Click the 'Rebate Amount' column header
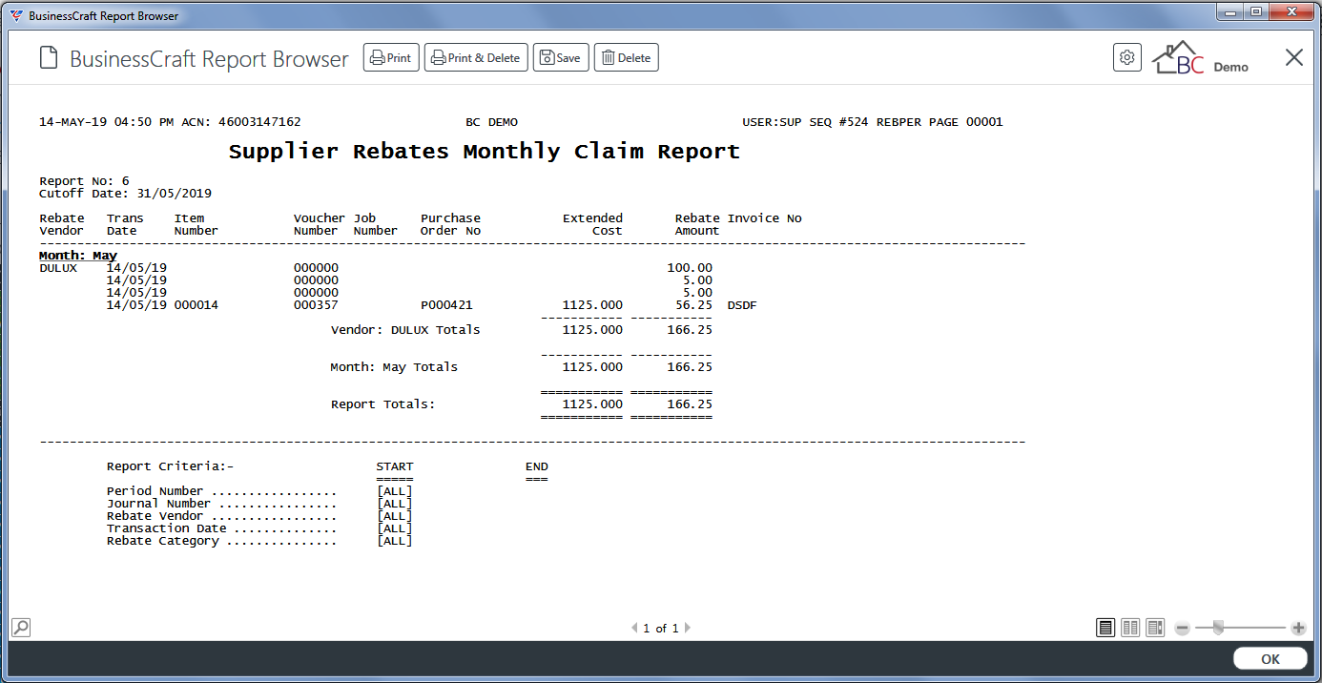 [x=697, y=224]
